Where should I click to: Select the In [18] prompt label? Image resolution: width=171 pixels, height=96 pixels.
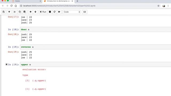coord(13,30)
